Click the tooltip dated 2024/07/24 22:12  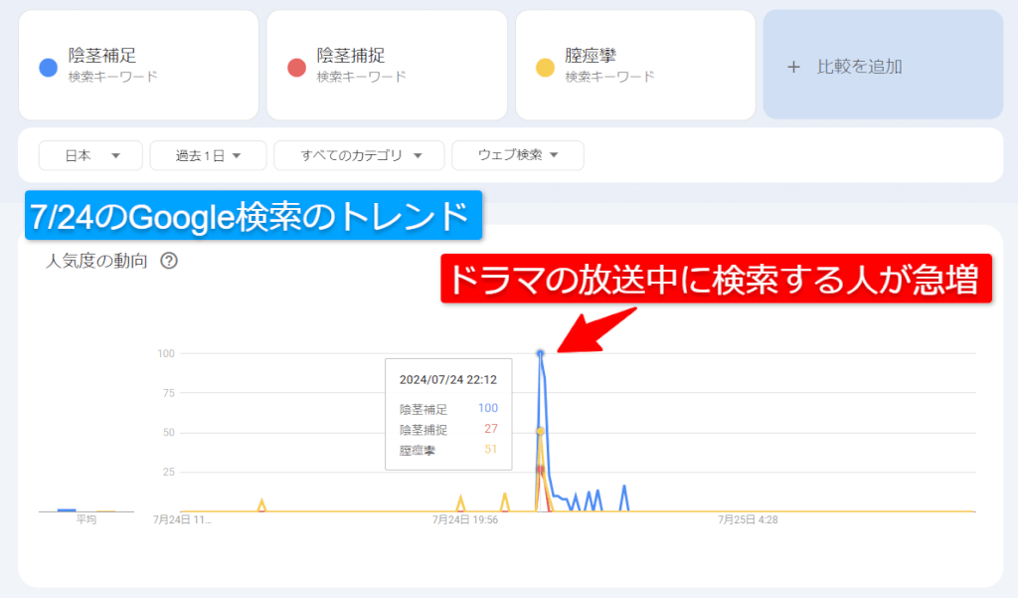(447, 379)
